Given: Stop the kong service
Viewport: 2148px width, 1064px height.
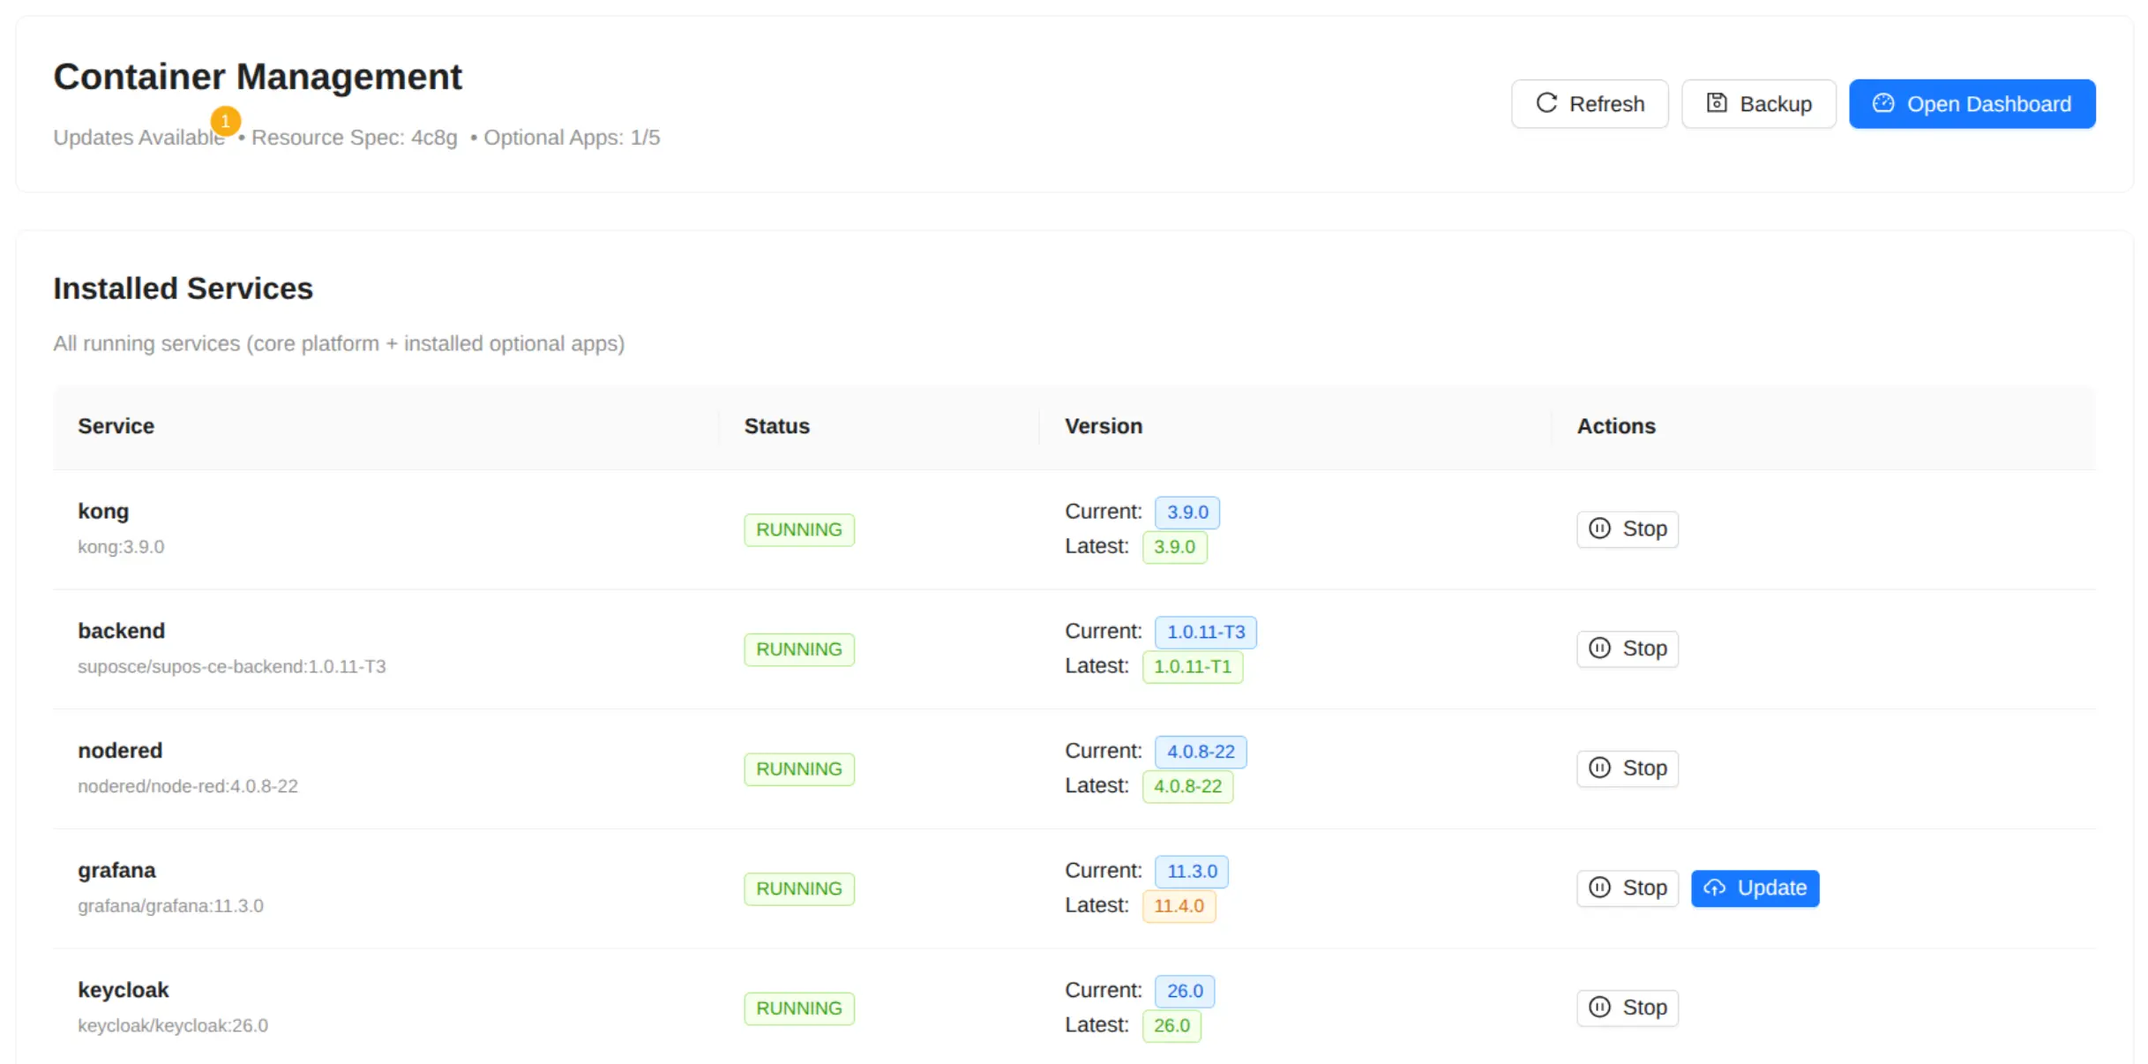Looking at the screenshot, I should coord(1627,529).
